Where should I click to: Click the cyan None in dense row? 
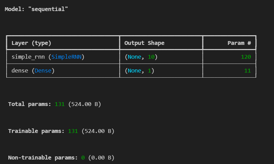point(134,71)
